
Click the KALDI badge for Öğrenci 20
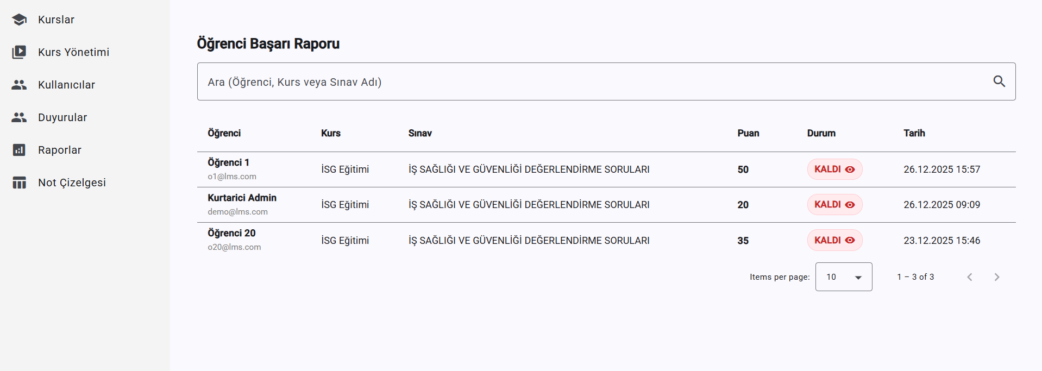click(x=827, y=240)
